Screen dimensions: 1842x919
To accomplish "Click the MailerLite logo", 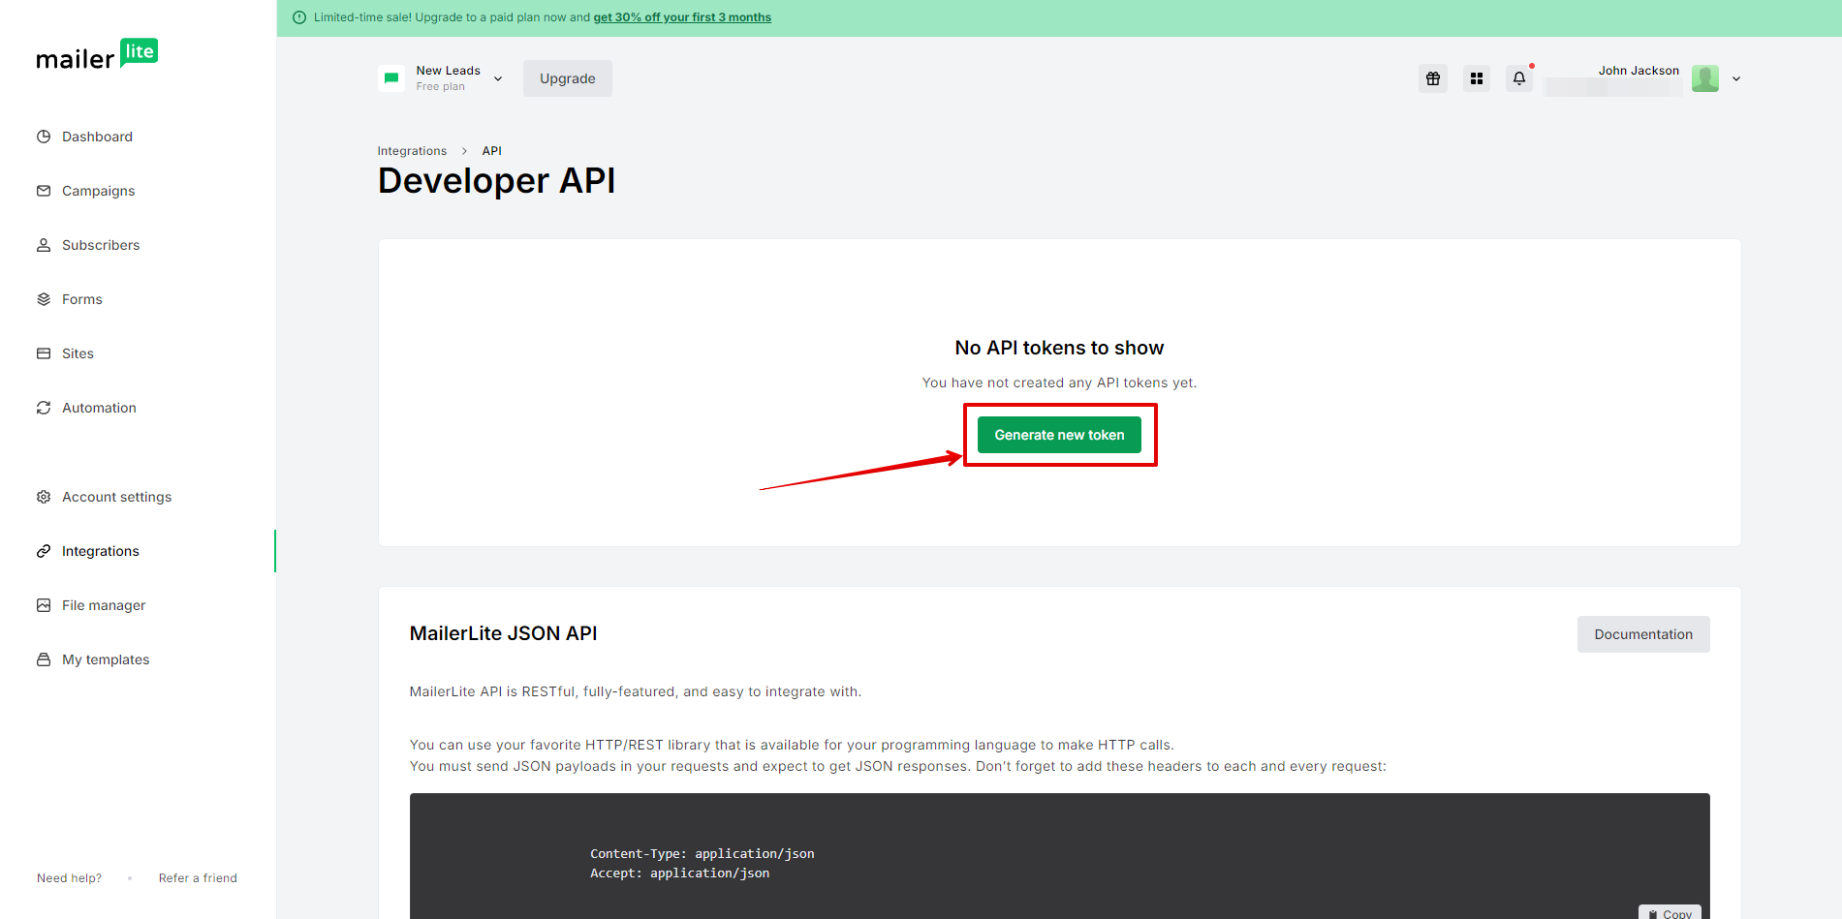I will pos(97,55).
